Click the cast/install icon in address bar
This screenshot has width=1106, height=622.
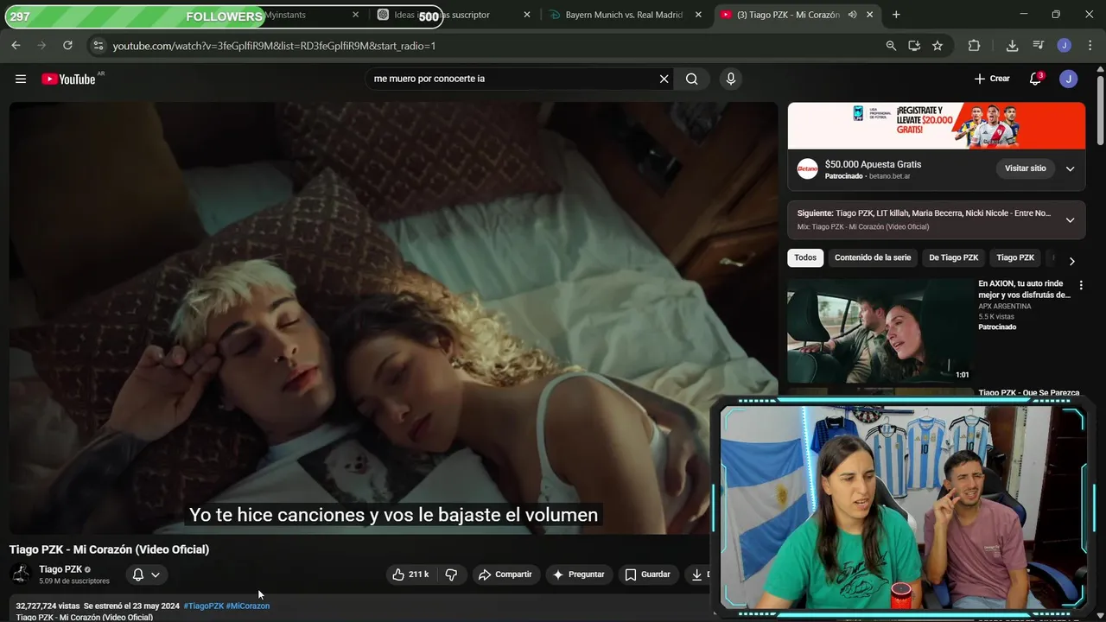pyautogui.click(x=914, y=46)
